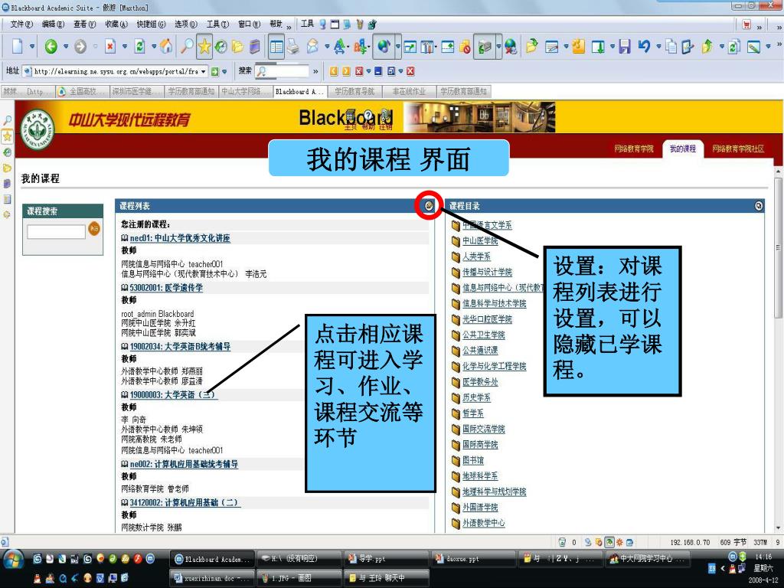Collapse the 课程目录 panel toggle icon

pyautogui.click(x=759, y=206)
